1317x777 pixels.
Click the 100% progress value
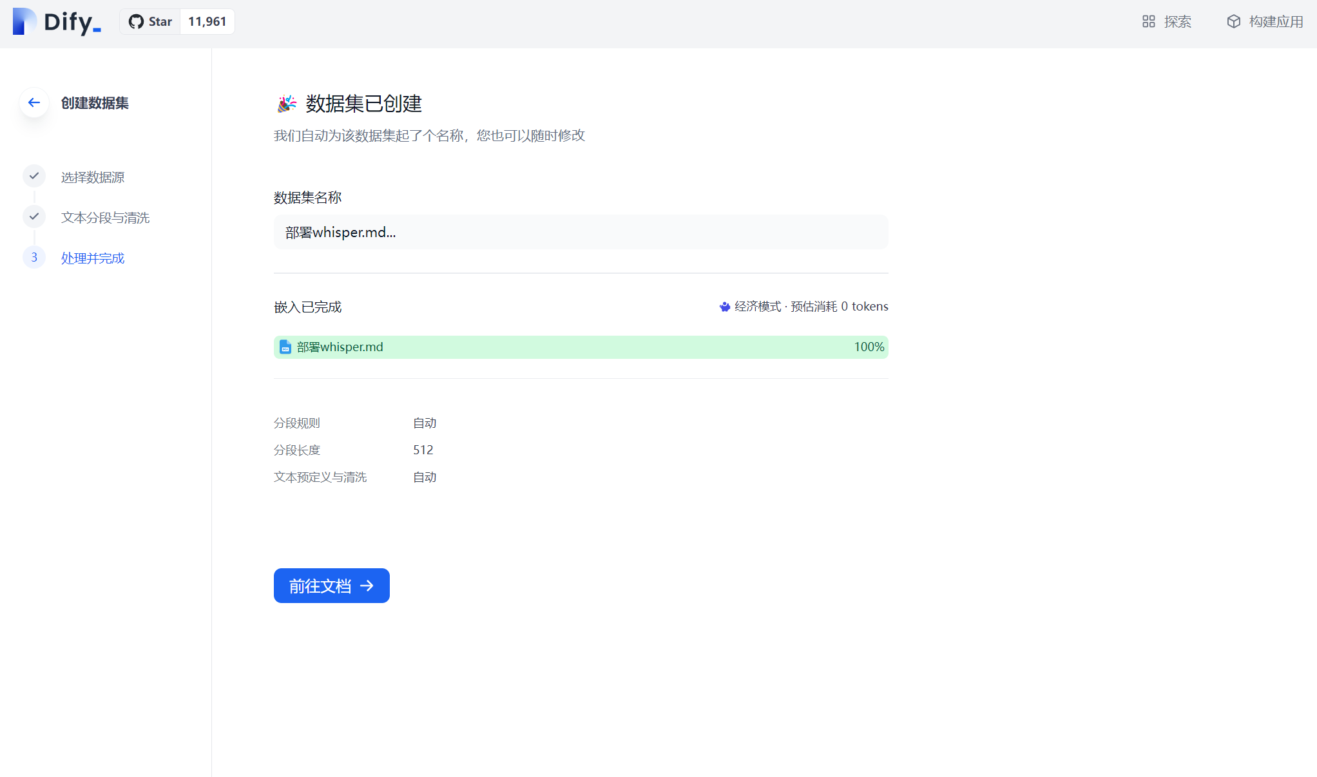[869, 347]
